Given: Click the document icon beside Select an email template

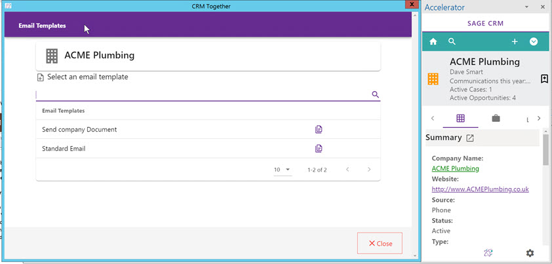Looking at the screenshot, I should coord(41,77).
